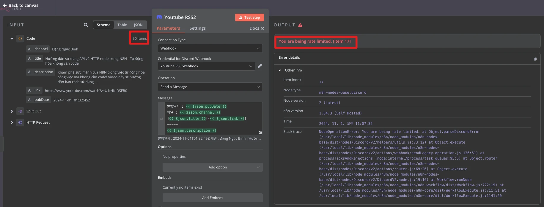Click the output error warning icon
The width and height of the screenshot is (544, 207).
coord(300,25)
